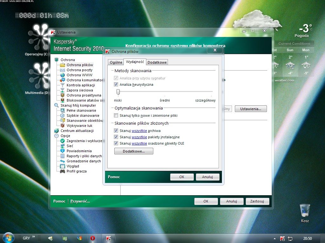Image resolution: width=325 pixels, height=243 pixels.
Task: Click Anuluj in the Ochrona plików dialog
Action: tap(208, 177)
